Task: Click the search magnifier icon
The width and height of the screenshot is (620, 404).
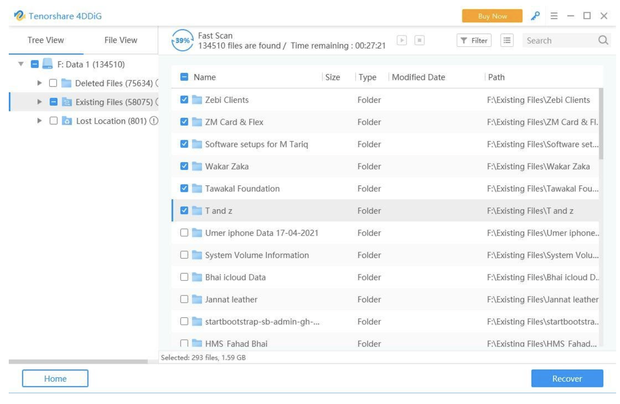Action: pos(603,40)
